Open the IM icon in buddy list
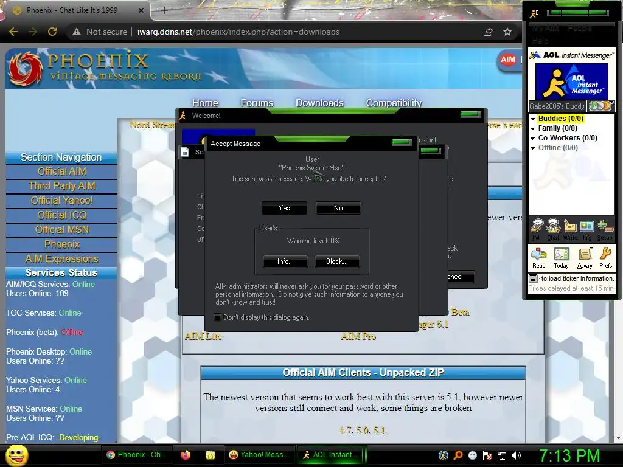 [x=537, y=229]
